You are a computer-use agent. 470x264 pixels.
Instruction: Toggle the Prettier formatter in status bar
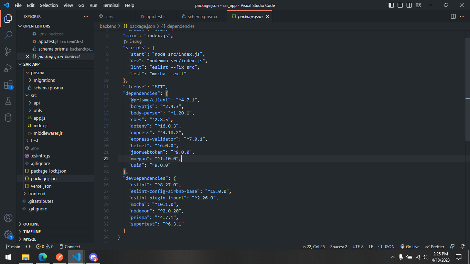pyautogui.click(x=434, y=246)
